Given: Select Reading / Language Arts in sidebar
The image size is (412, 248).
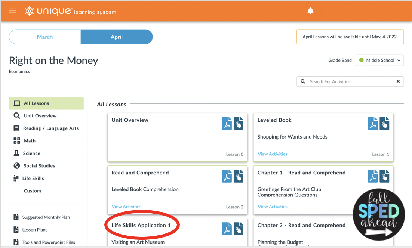Looking at the screenshot, I should (x=50, y=128).
